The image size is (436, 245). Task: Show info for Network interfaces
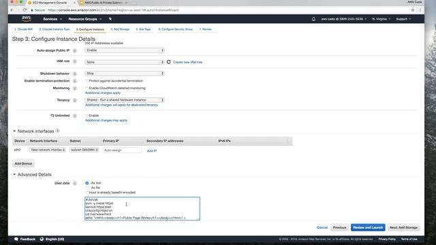(x=57, y=131)
